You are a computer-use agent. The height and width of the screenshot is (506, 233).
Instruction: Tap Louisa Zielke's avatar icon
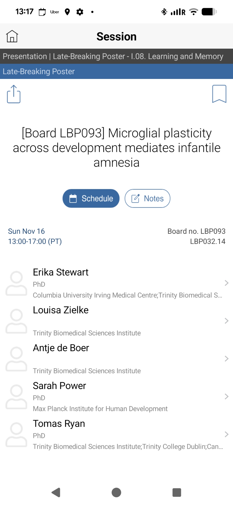click(x=16, y=321)
